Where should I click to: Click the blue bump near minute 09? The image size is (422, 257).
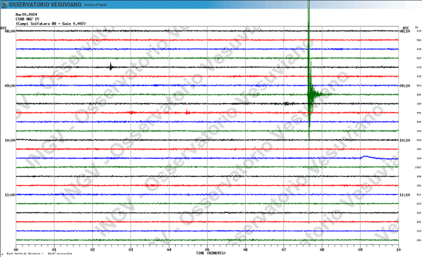[x=365, y=157]
